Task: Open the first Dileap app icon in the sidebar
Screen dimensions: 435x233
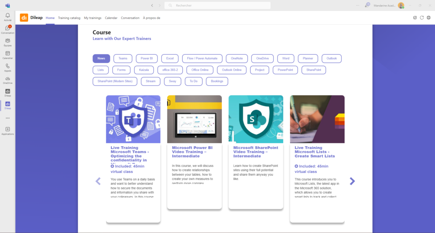Action: [x=8, y=93]
